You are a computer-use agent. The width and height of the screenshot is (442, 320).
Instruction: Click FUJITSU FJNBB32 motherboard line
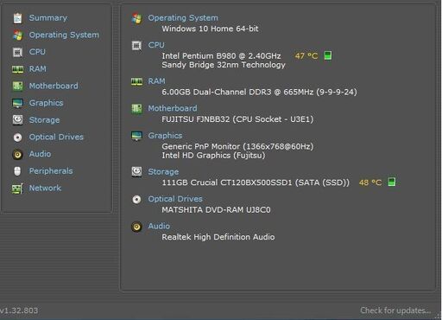pos(237,119)
